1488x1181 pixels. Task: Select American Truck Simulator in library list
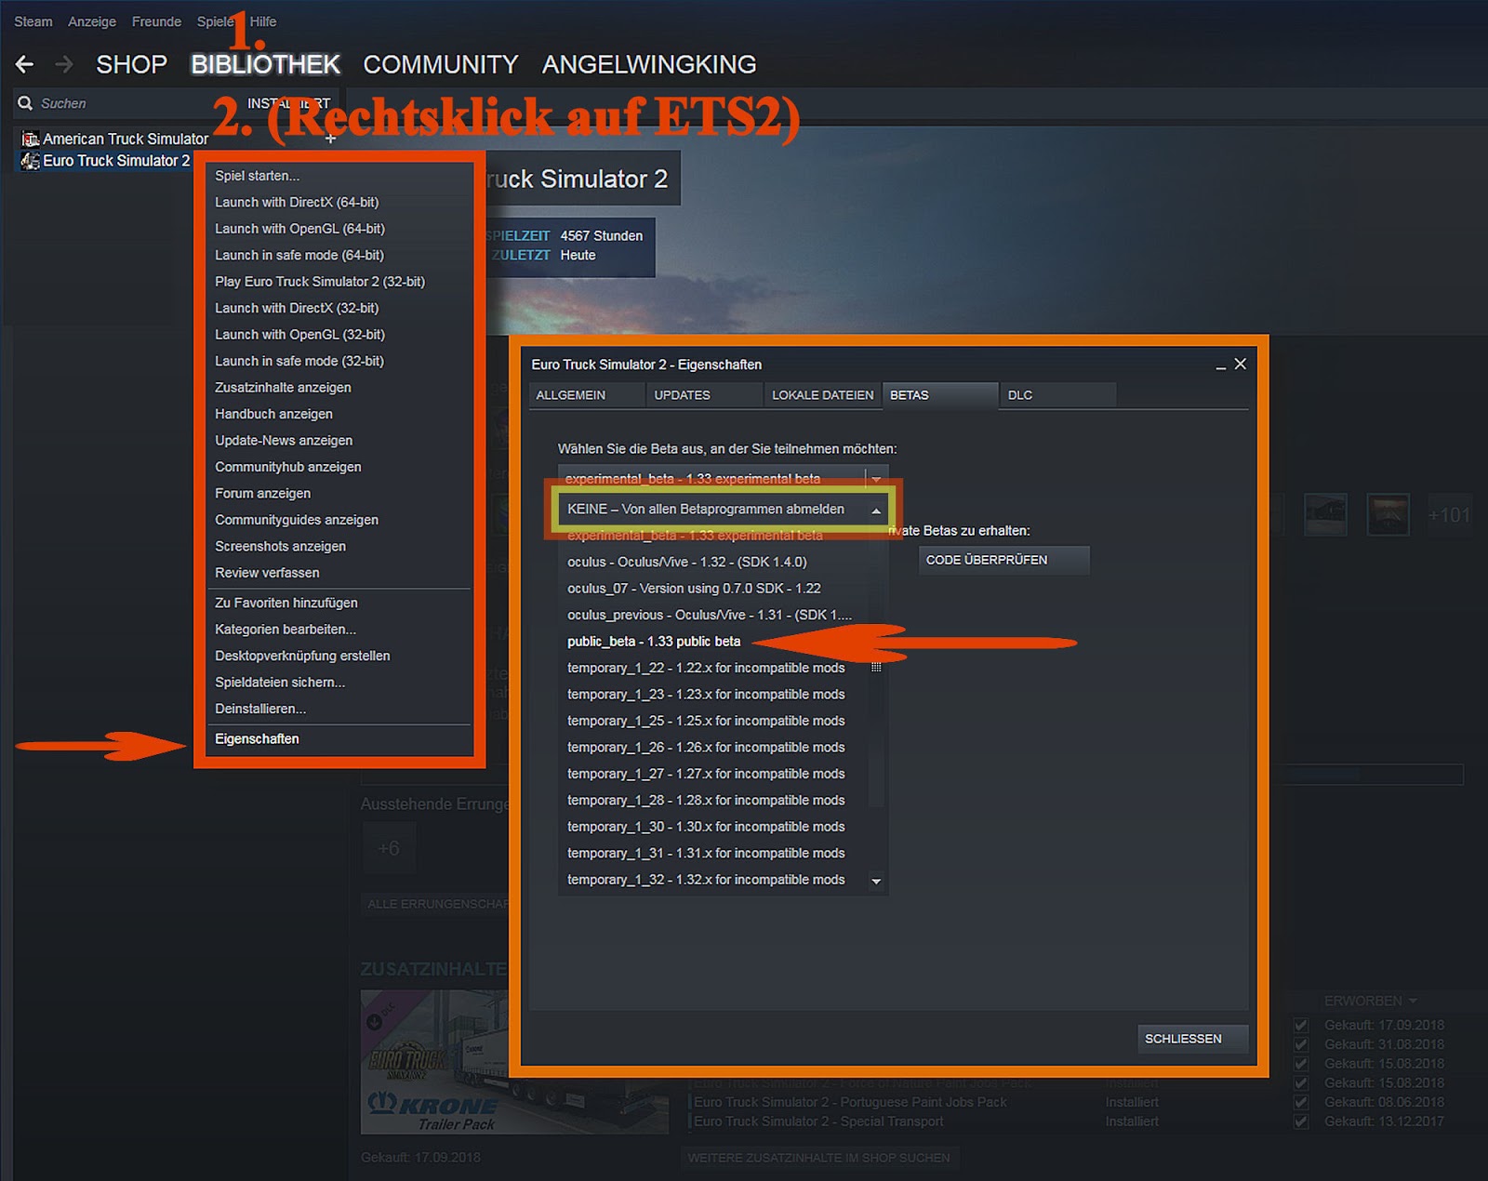[x=126, y=139]
